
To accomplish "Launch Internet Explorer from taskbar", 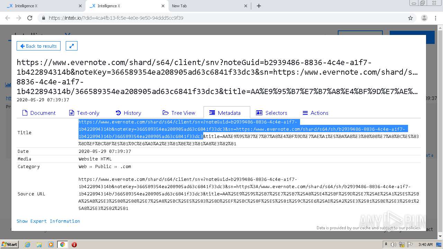I will tap(27, 245).
